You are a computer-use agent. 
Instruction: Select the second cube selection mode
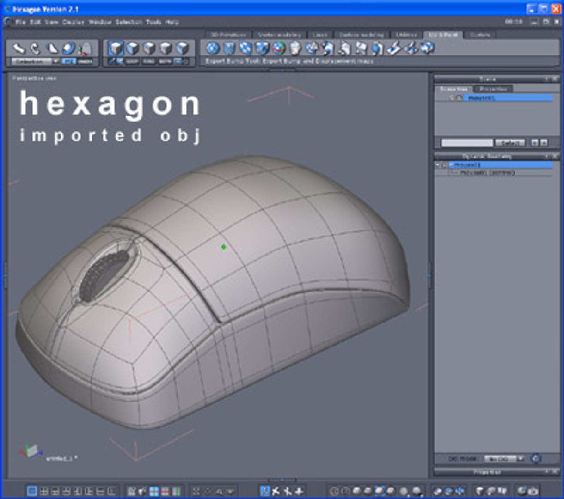pyautogui.click(x=133, y=48)
